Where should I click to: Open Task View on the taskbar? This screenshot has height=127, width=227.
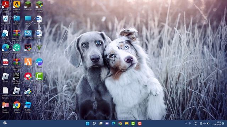(x=101, y=123)
